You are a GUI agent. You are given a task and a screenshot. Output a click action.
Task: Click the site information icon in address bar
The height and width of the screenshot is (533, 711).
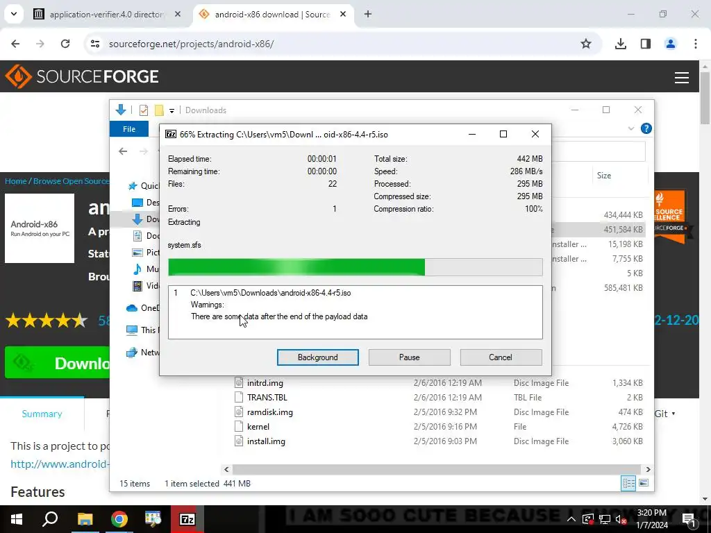pos(94,44)
